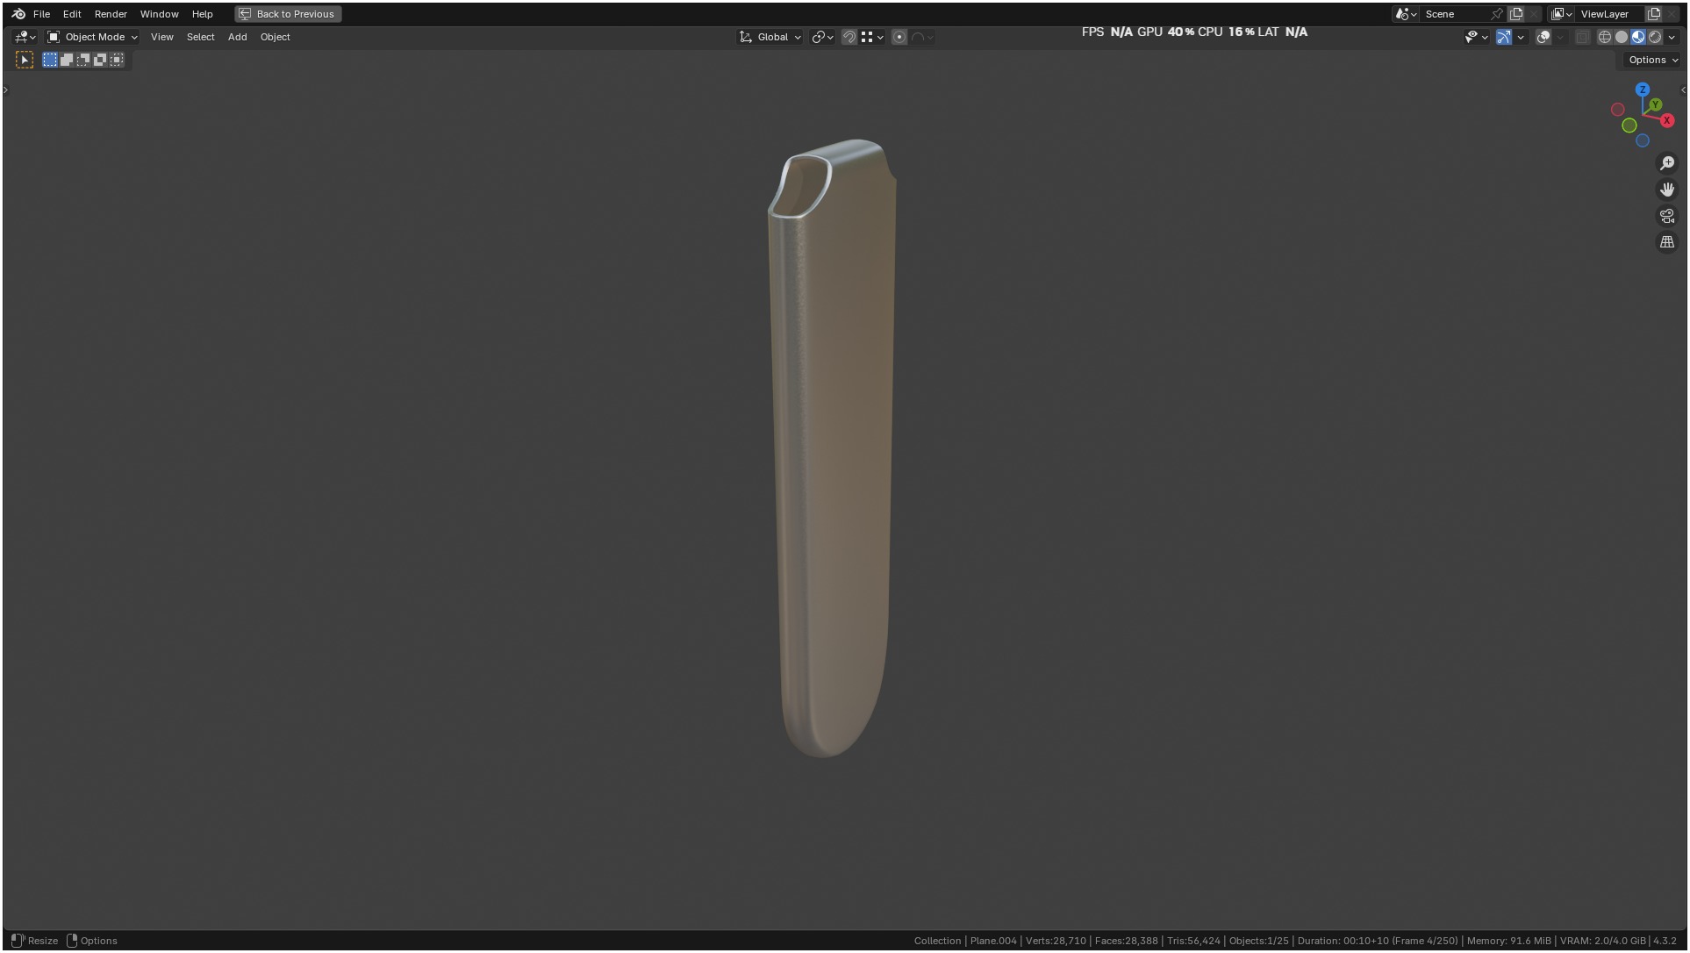This screenshot has width=1690, height=953.
Task: Click the negative X axis gizmo circle
Action: pos(1618,110)
